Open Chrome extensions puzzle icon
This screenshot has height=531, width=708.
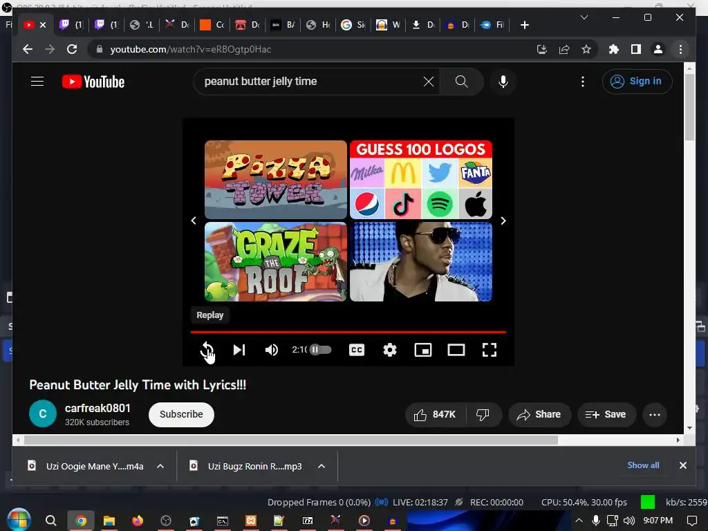pos(614,49)
